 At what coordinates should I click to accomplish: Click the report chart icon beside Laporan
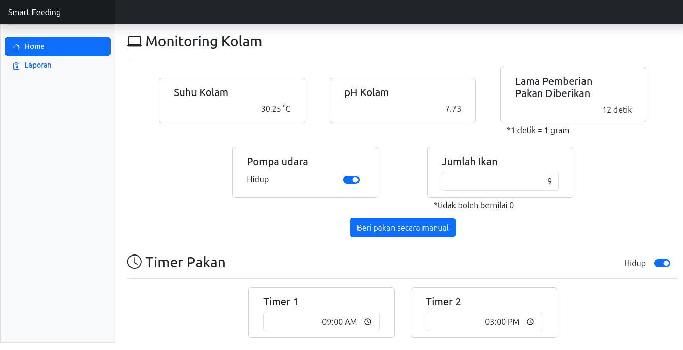(x=16, y=66)
